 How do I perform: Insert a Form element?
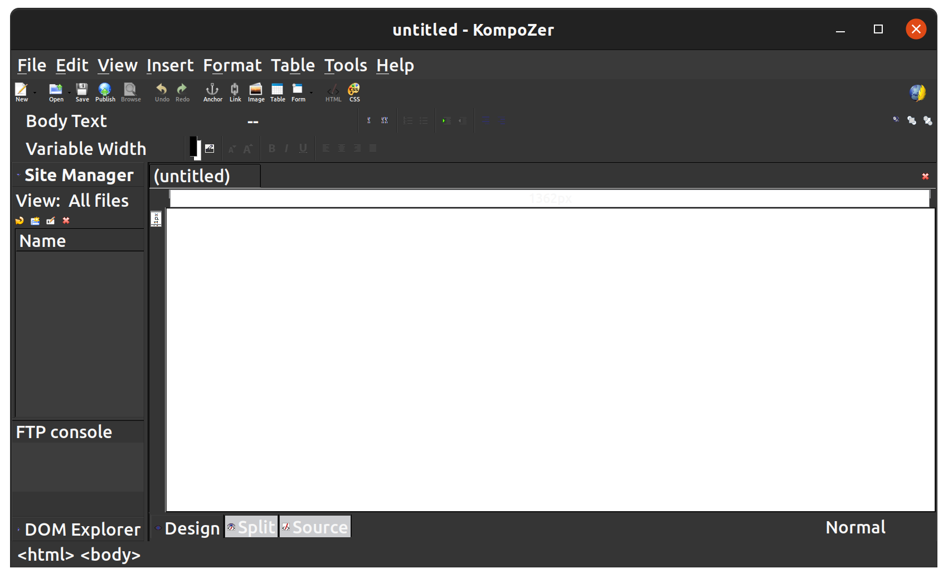(298, 92)
